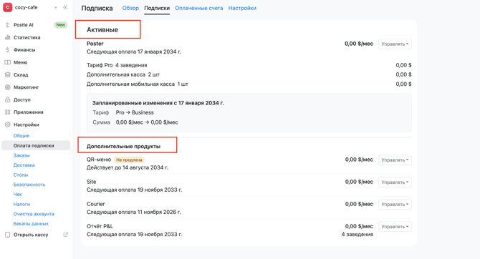The width and height of the screenshot is (480, 259).
Task: Open the Безопасность settings link
Action: point(29,185)
